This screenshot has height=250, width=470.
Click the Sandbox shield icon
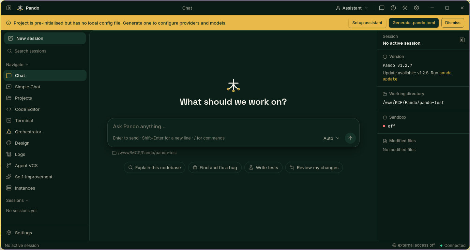385,117
